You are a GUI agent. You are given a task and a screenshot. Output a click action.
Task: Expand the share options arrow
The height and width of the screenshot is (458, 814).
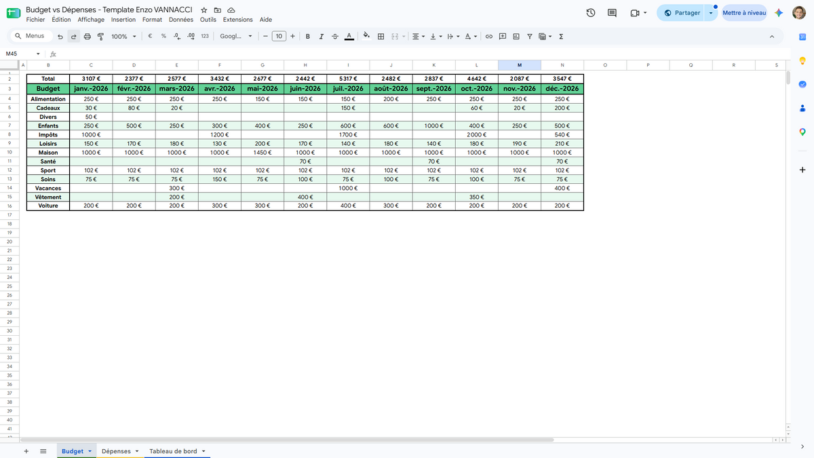[711, 13]
